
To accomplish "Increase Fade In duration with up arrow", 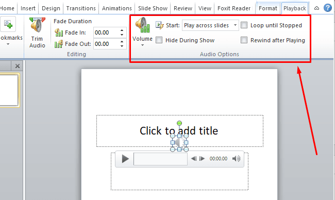I will 122,30.
